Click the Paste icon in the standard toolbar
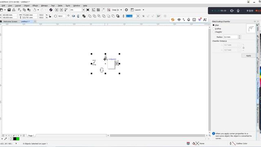 (29, 10)
